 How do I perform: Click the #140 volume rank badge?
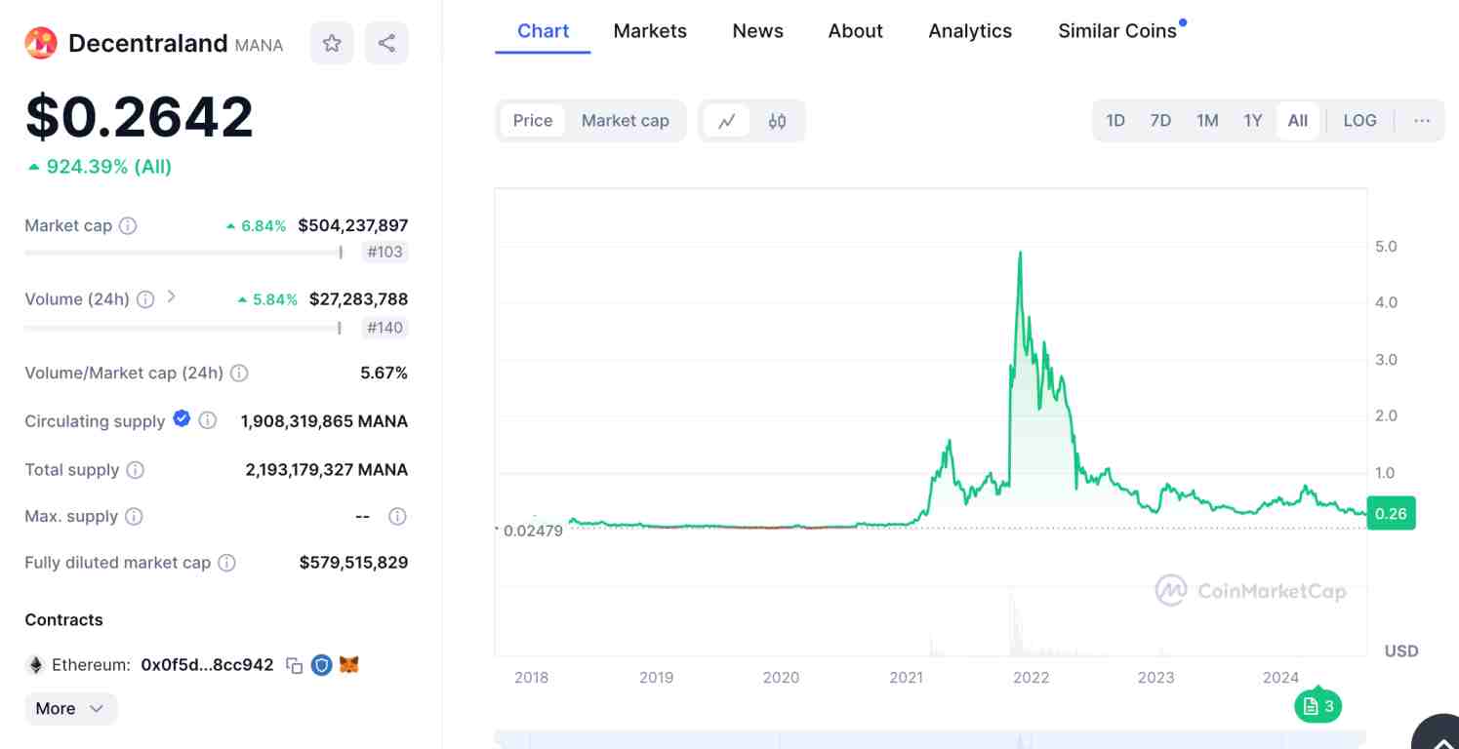pyautogui.click(x=385, y=328)
